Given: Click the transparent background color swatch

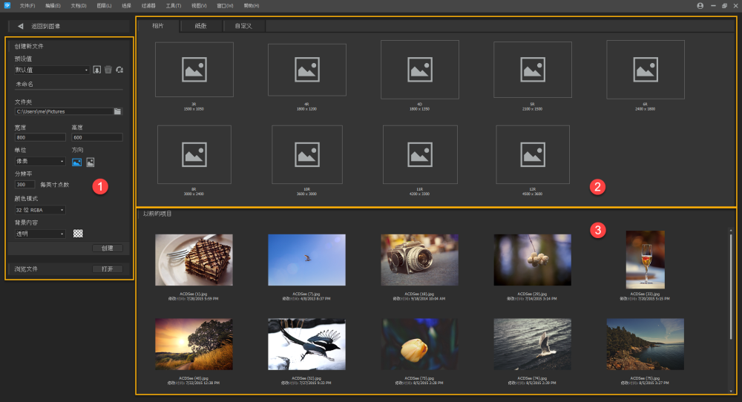Looking at the screenshot, I should (x=78, y=234).
